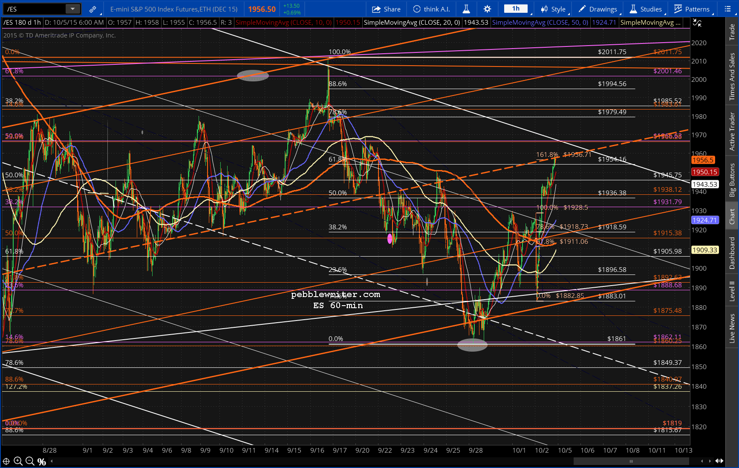Image resolution: width=739 pixels, height=468 pixels.
Task: Open the Style menu
Action: point(553,9)
